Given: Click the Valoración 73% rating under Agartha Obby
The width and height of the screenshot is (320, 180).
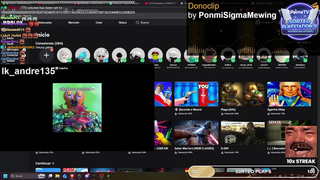Looking at the screenshot, I should pos(276,114).
